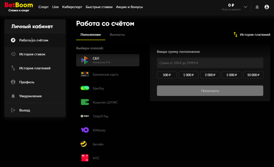This screenshot has height=167, width=274.
Task: Select the СБП payment logo
Action: click(85, 60)
